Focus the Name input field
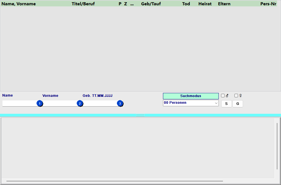281x185 pixels. (x=19, y=103)
